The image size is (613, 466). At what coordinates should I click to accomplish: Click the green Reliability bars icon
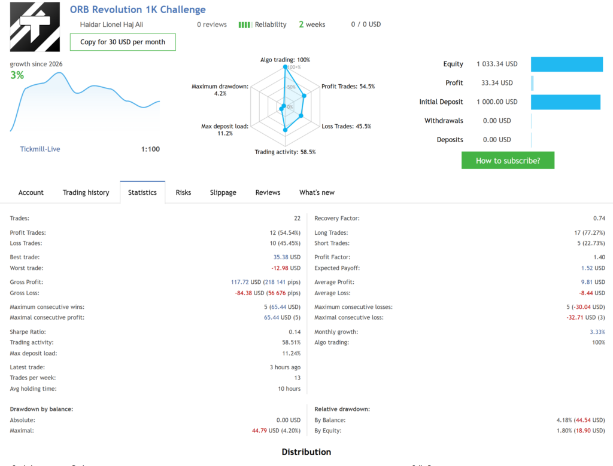[x=244, y=24]
